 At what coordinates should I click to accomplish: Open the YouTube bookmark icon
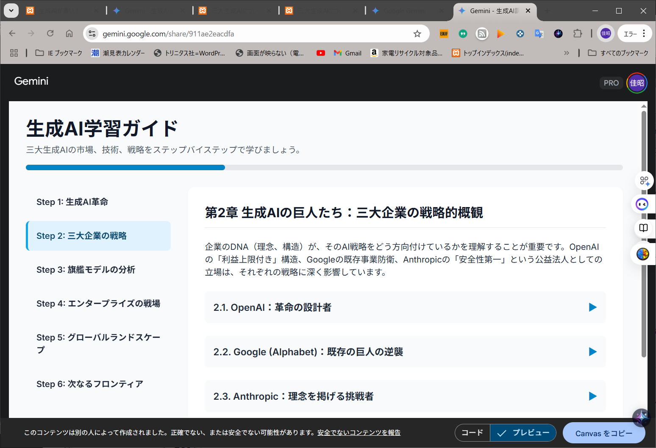tap(321, 53)
